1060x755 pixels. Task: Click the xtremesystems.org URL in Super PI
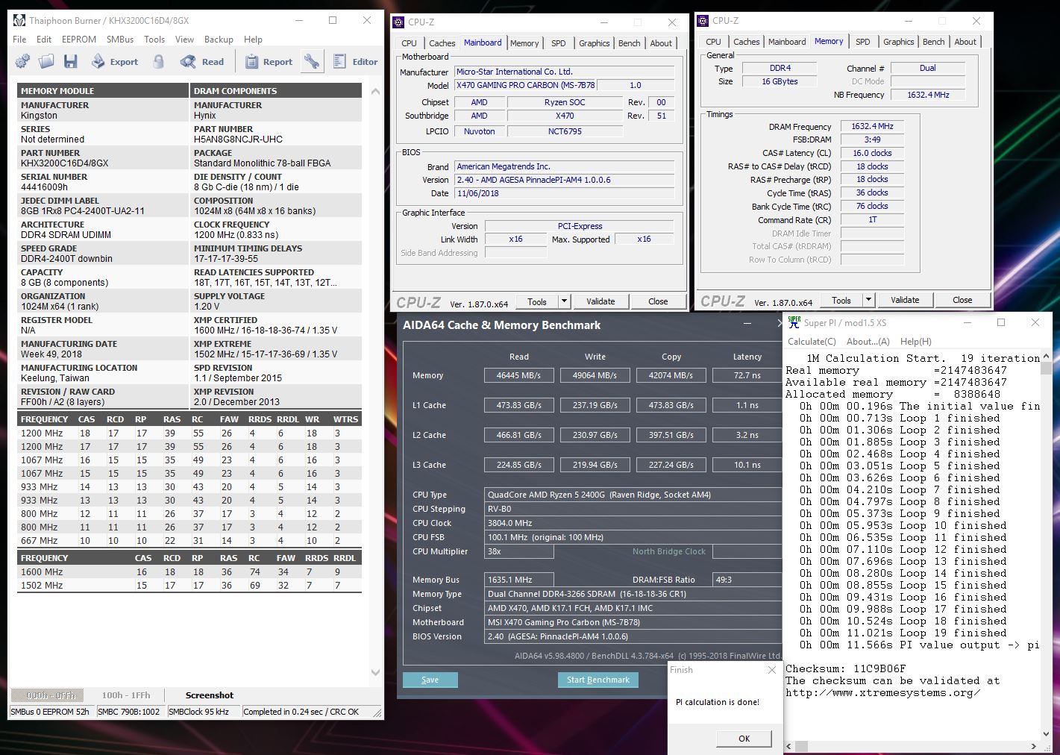(882, 692)
